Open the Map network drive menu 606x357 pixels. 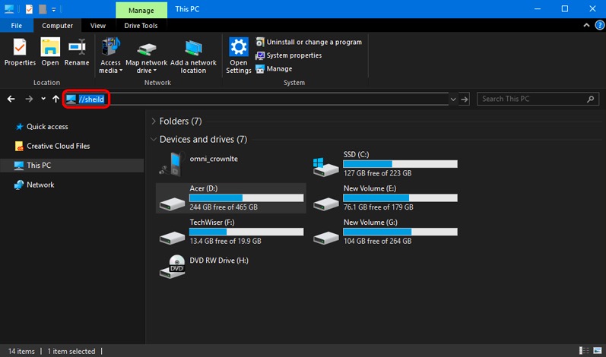147,56
